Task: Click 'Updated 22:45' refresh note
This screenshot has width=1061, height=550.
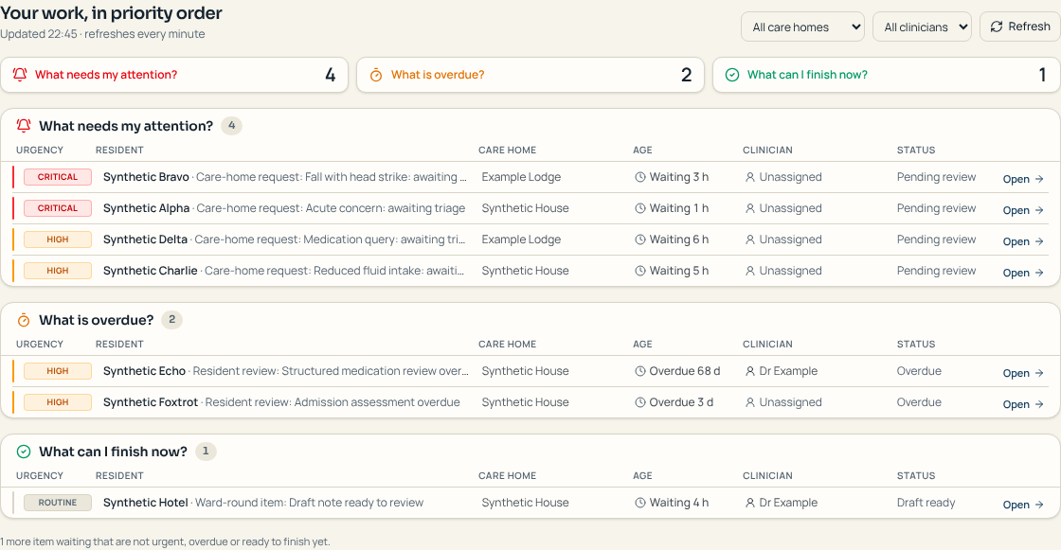Action: pos(102,34)
